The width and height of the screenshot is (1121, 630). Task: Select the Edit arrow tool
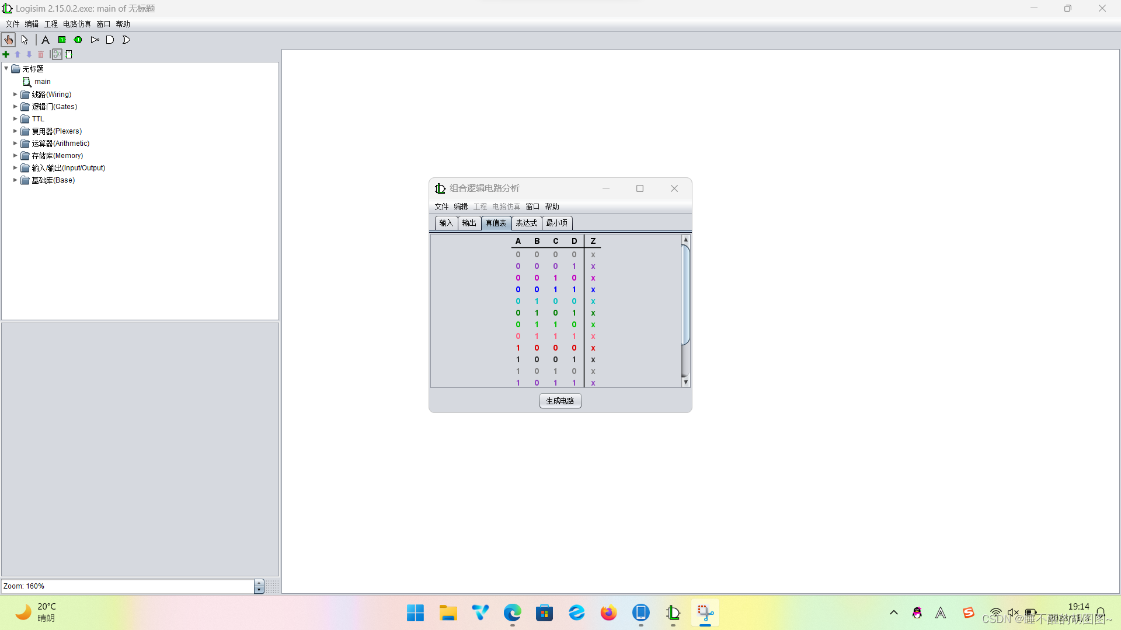(x=25, y=40)
